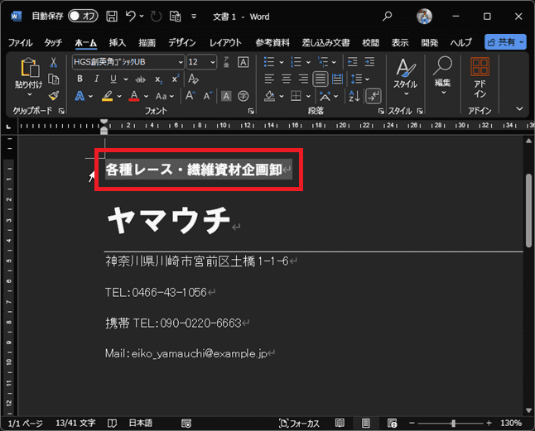The image size is (535, 431).
Task: Switch to the Layout (レイアウト) tab
Action: [225, 42]
